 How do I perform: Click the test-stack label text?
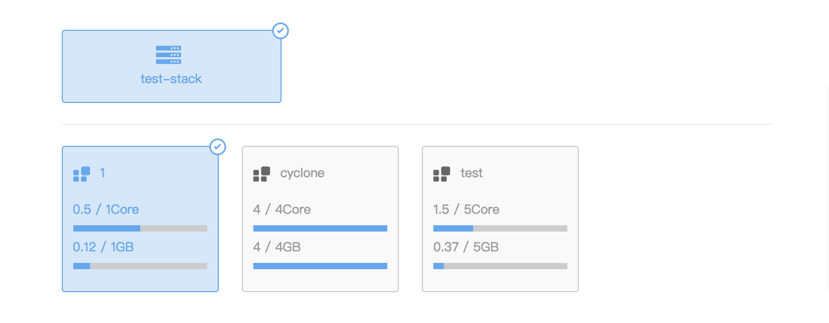click(171, 79)
